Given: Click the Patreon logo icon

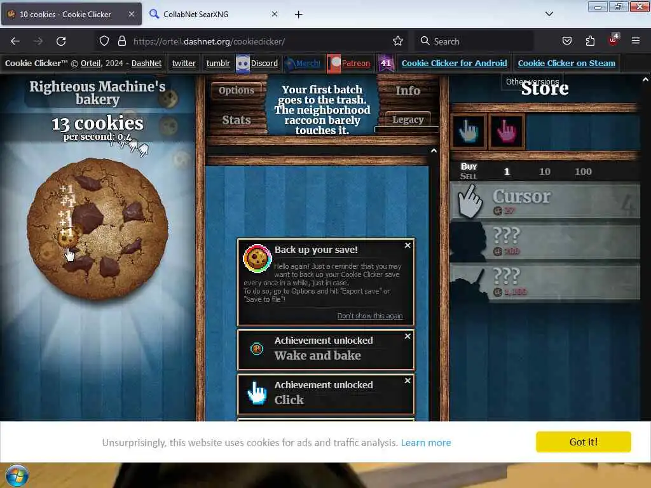Looking at the screenshot, I should [x=333, y=63].
